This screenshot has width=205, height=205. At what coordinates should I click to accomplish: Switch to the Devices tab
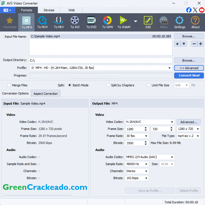click(49, 10)
